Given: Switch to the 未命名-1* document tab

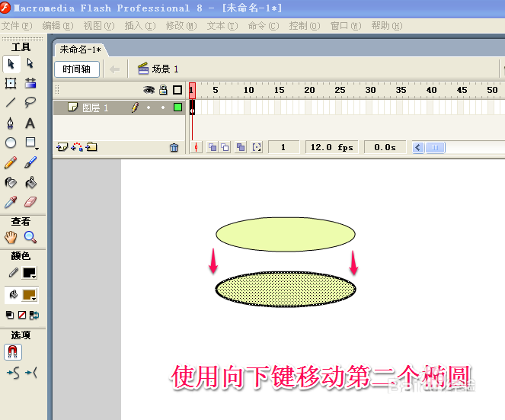Looking at the screenshot, I should (81, 50).
